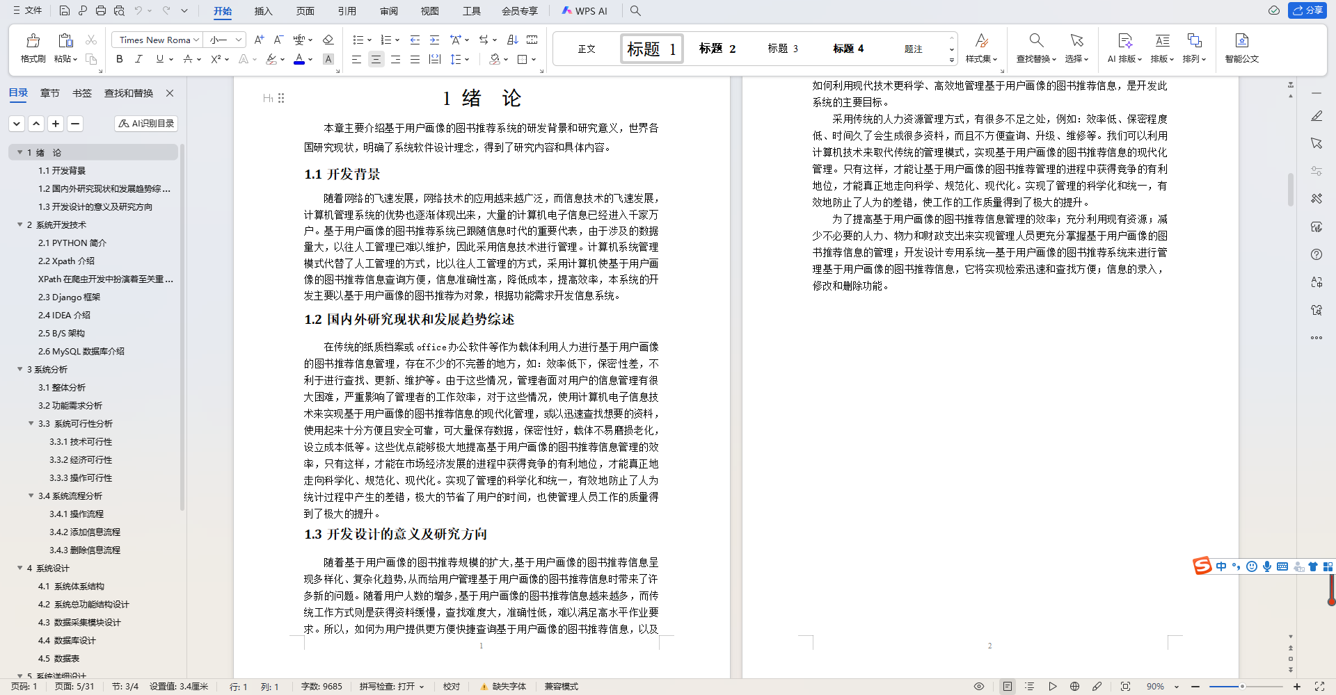1336x695 pixels.
Task: Open the 视图 (View) ribbon tab
Action: 430,10
